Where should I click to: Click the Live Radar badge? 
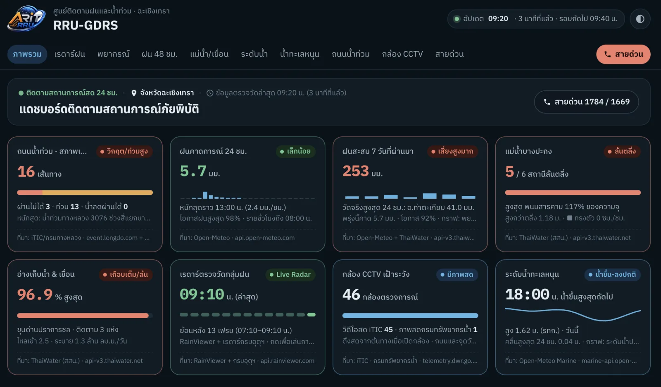[x=290, y=275]
